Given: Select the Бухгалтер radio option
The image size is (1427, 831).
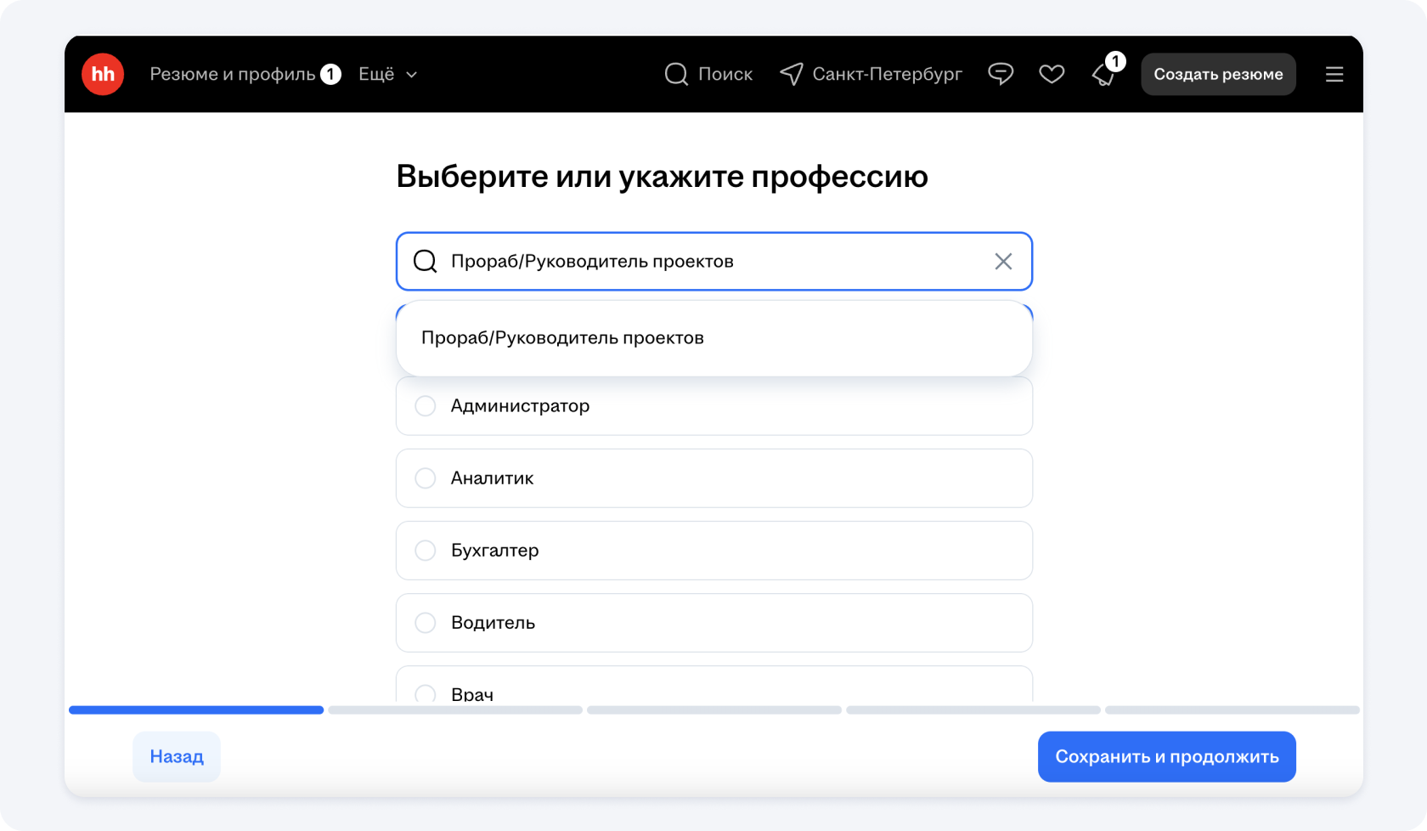Looking at the screenshot, I should [426, 551].
